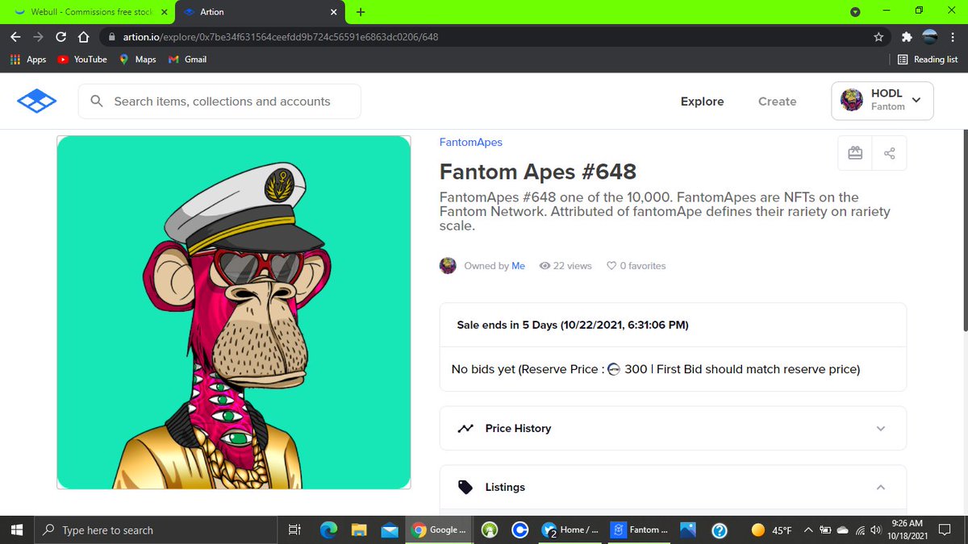Switch to the Fantom taskbar window
The width and height of the screenshot is (968, 544).
(x=640, y=529)
